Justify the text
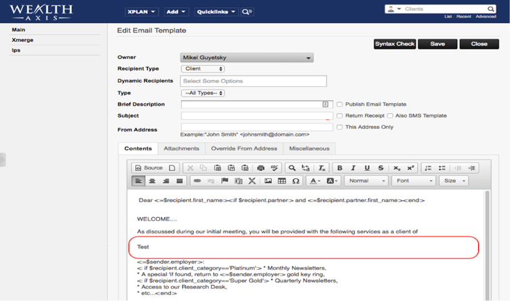The height and width of the screenshot is (301, 510). [179, 181]
